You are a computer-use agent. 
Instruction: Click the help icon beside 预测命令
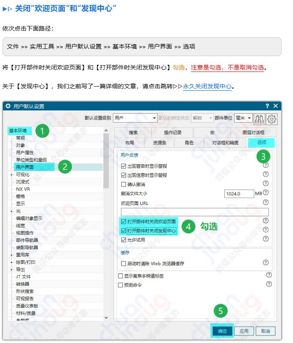click(x=269, y=284)
